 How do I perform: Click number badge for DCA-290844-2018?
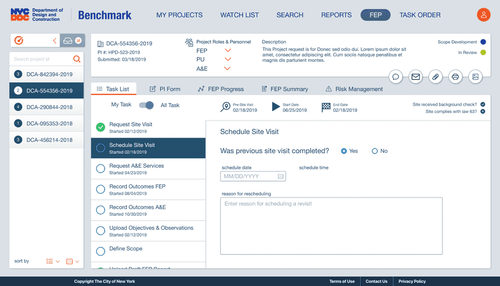point(18,107)
